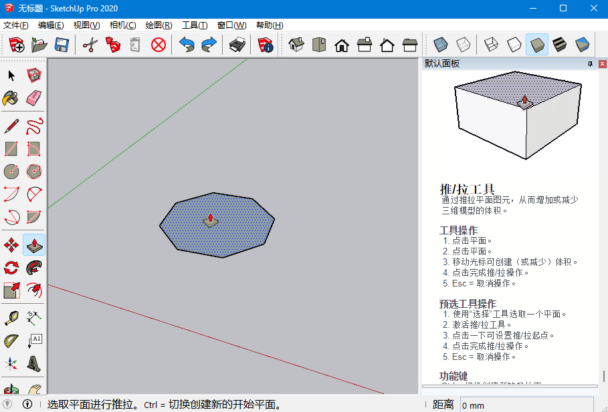
Task: Toggle Wireframe face style
Action: coord(491,45)
